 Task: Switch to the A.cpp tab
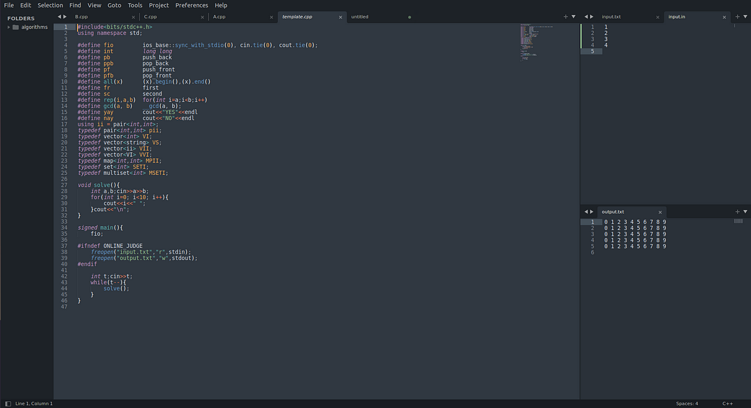click(x=219, y=17)
